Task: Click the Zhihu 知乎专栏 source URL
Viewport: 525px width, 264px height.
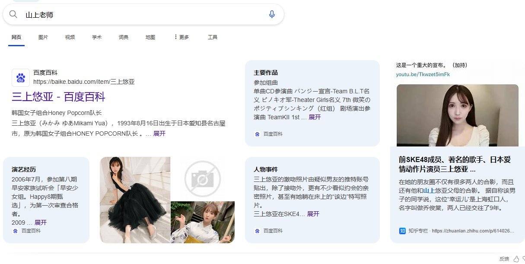Action: click(461, 231)
